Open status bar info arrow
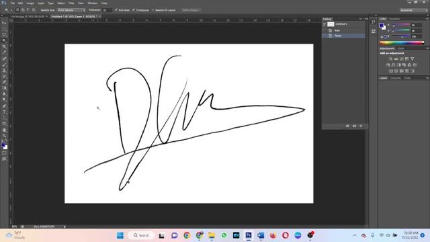This screenshot has height=242, width=430. tap(64, 227)
